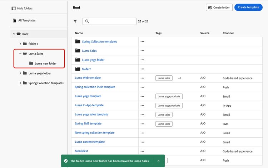Image resolution: width=268 pixels, height=168 pixels.
Task: Dismiss the folder moved success notification
Action: pyautogui.click(x=159, y=161)
